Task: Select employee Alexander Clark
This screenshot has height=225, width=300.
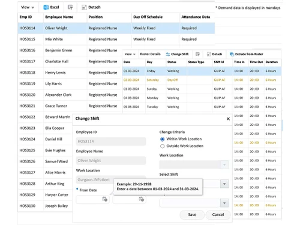Action: coord(58,95)
